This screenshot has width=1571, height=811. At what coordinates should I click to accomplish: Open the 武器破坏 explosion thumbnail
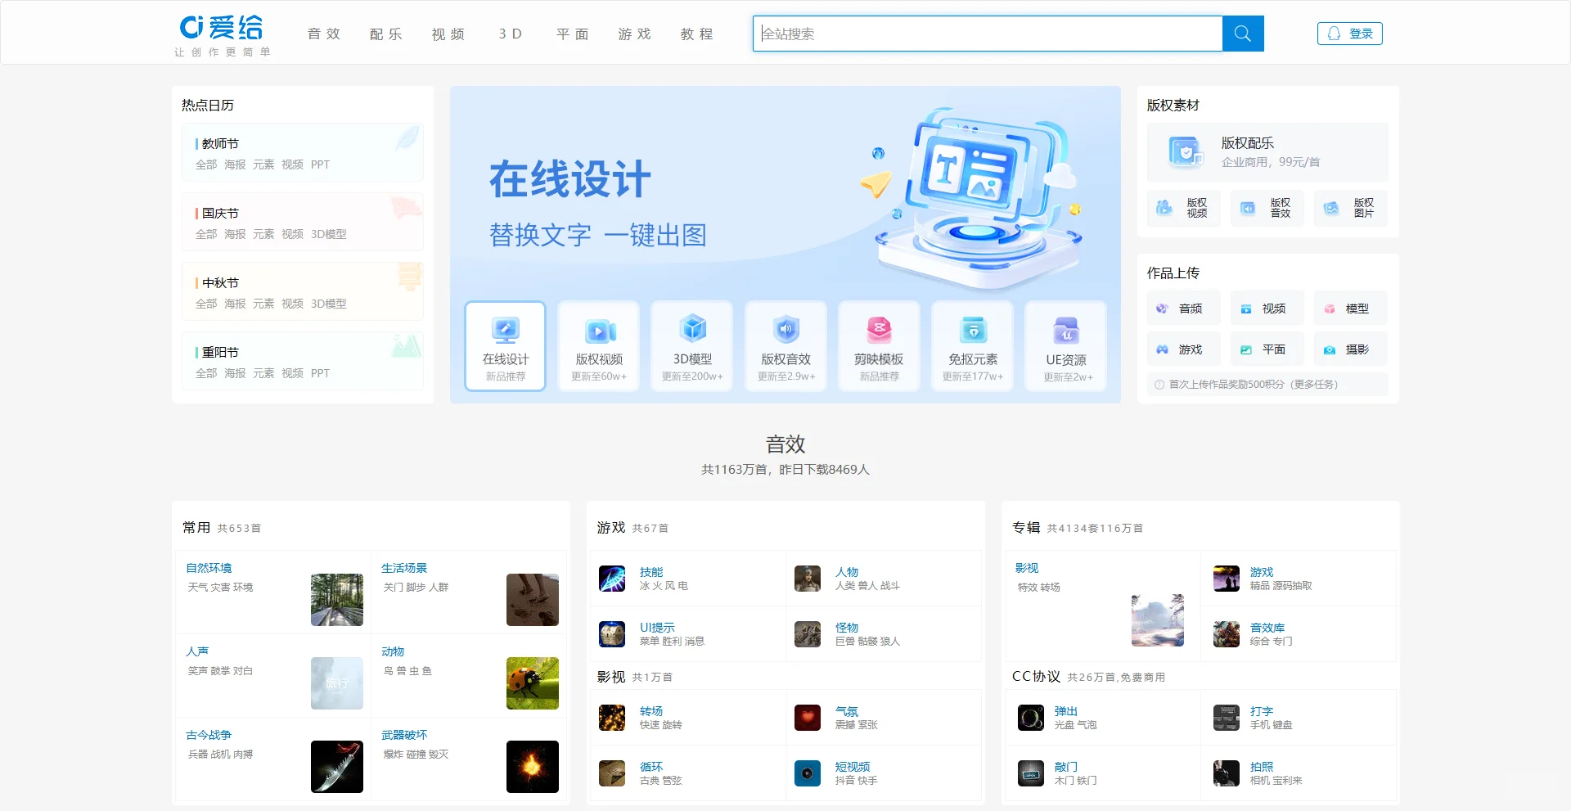(x=532, y=767)
